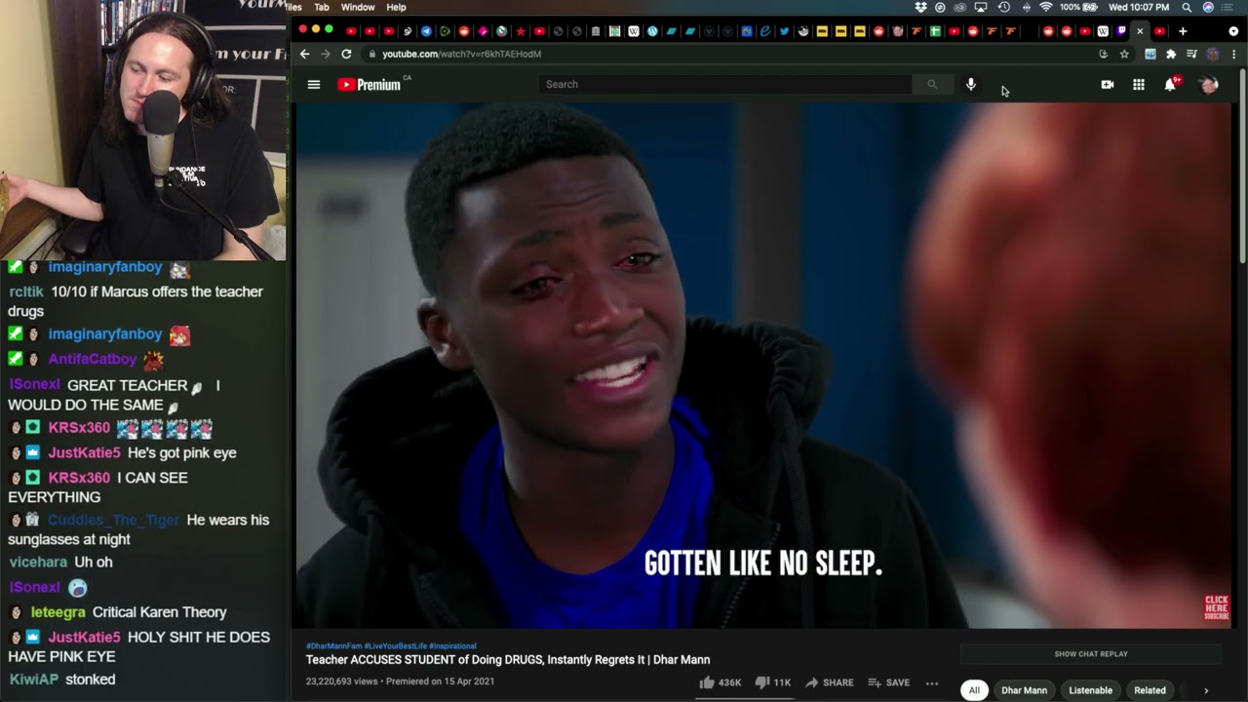Open Dropbox menu bar icon
Viewport: 1248px width, 702px height.
point(920,7)
